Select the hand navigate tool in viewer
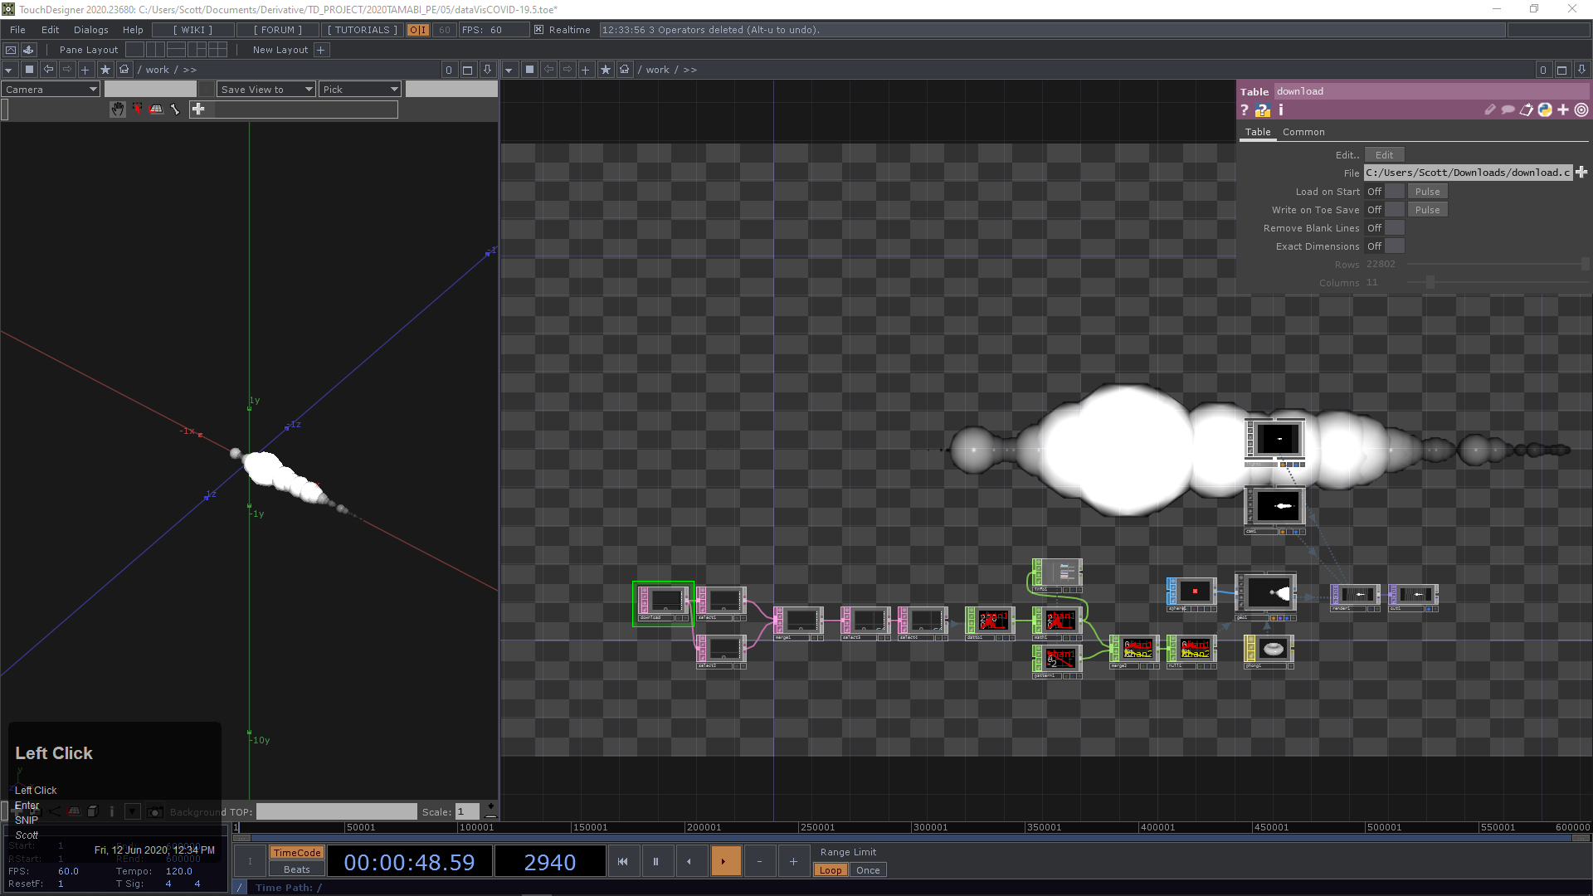This screenshot has width=1593, height=896. [118, 110]
